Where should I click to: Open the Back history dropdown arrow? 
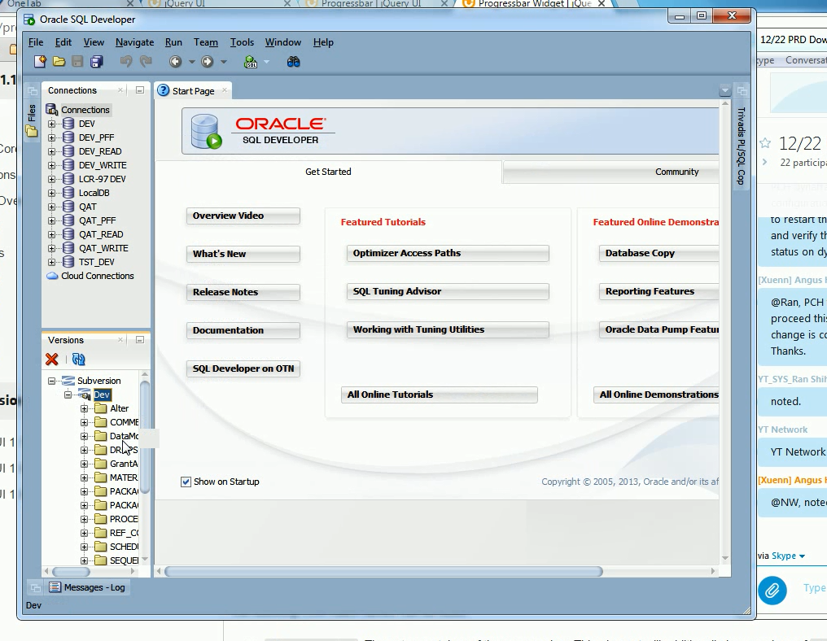click(192, 62)
